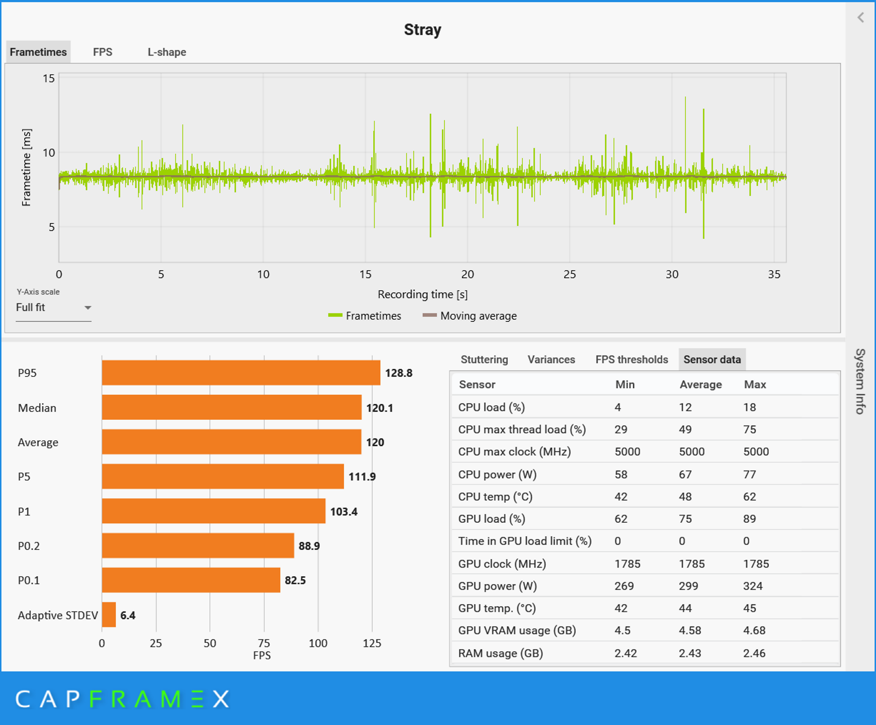The width and height of the screenshot is (876, 725).
Task: Open the Stuttering tab
Action: tap(484, 360)
